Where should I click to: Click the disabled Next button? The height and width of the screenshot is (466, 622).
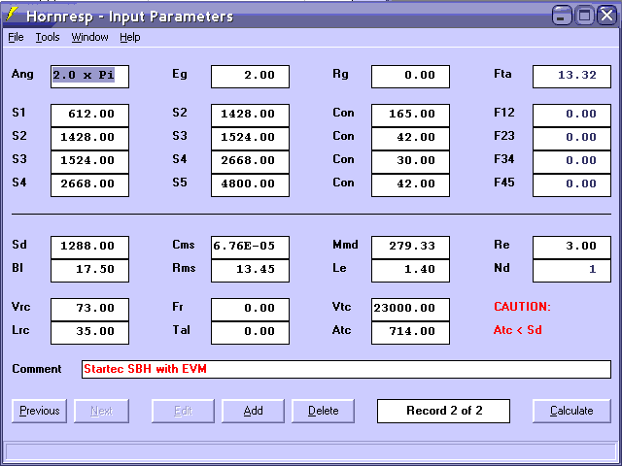101,411
